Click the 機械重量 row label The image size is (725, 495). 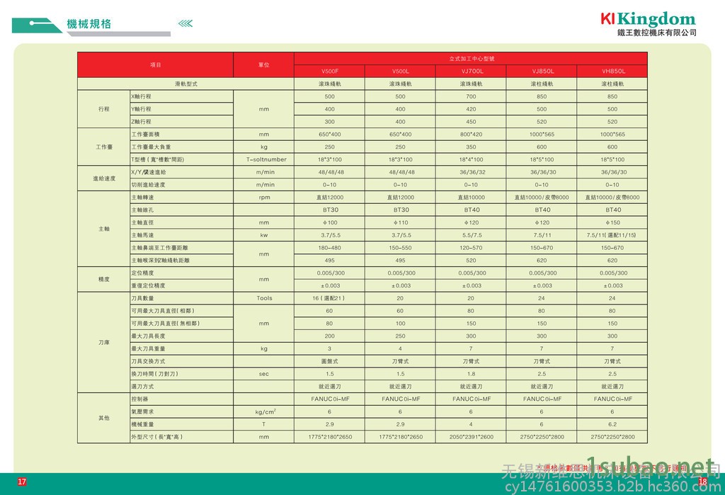[x=142, y=424]
